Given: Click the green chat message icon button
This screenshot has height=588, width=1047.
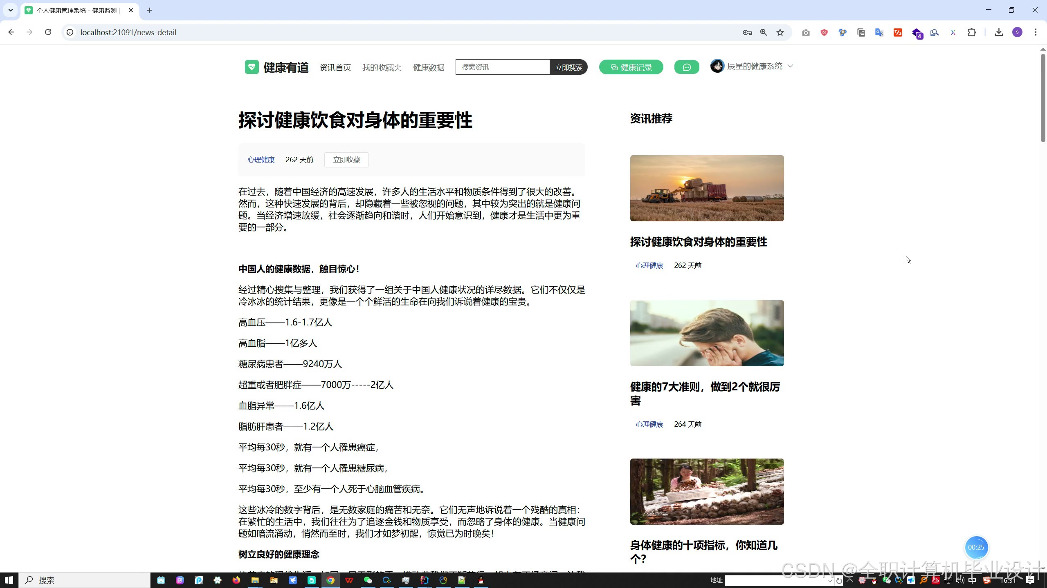Looking at the screenshot, I should tap(687, 67).
